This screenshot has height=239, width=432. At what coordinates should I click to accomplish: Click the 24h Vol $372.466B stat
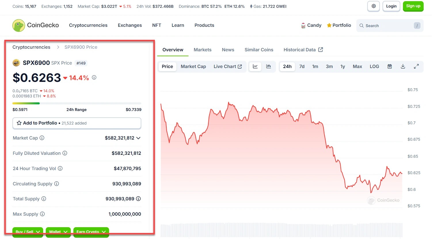pos(155,6)
